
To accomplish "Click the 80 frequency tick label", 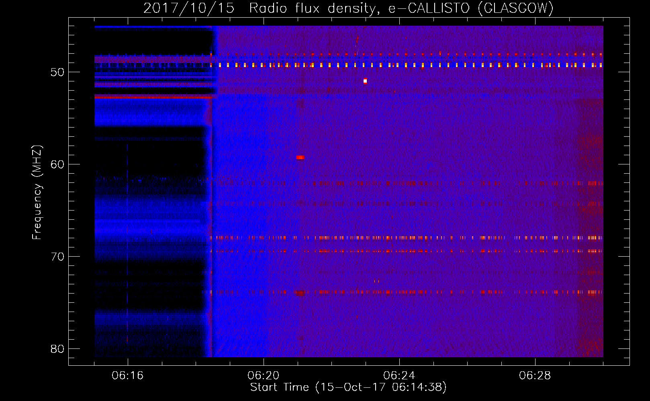I will pyautogui.click(x=57, y=349).
